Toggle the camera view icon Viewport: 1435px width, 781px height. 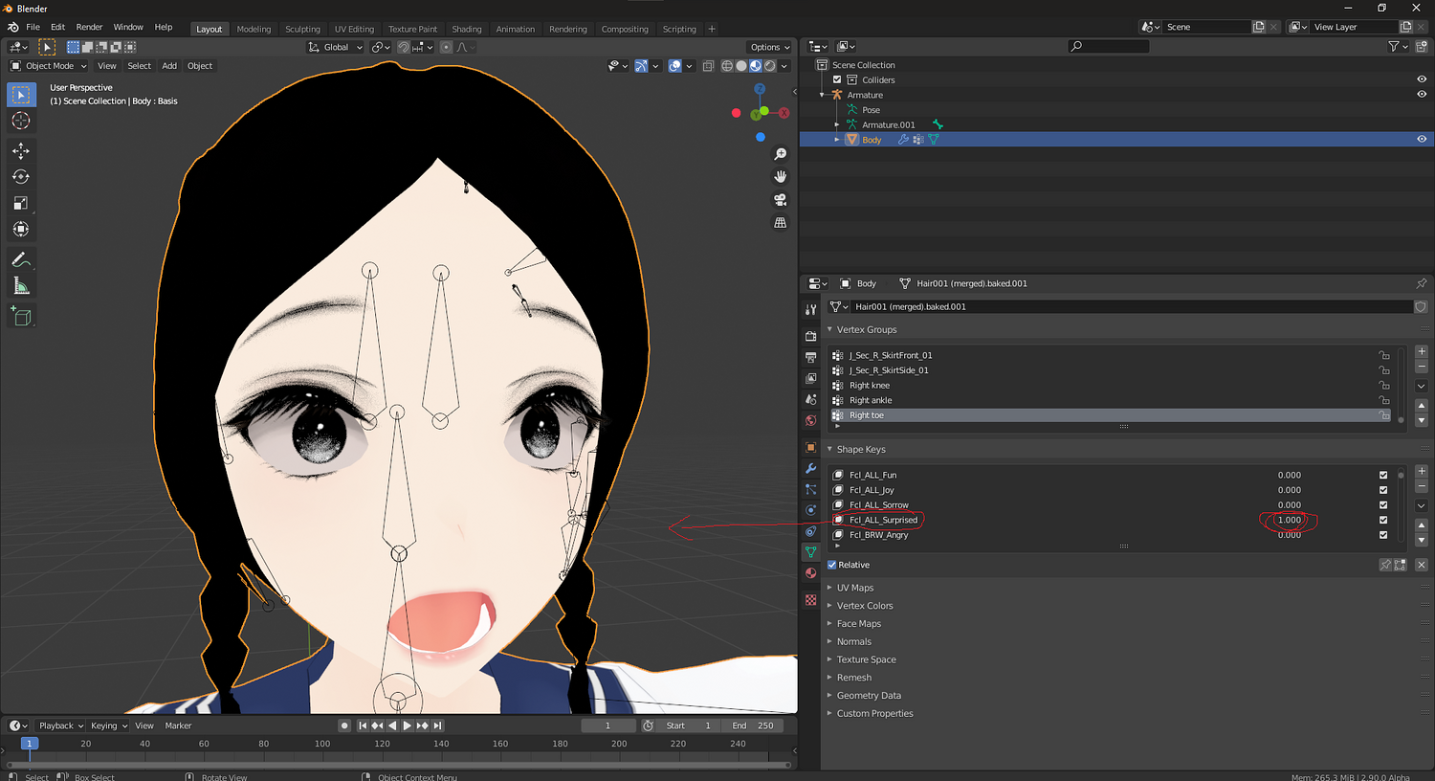(781, 199)
